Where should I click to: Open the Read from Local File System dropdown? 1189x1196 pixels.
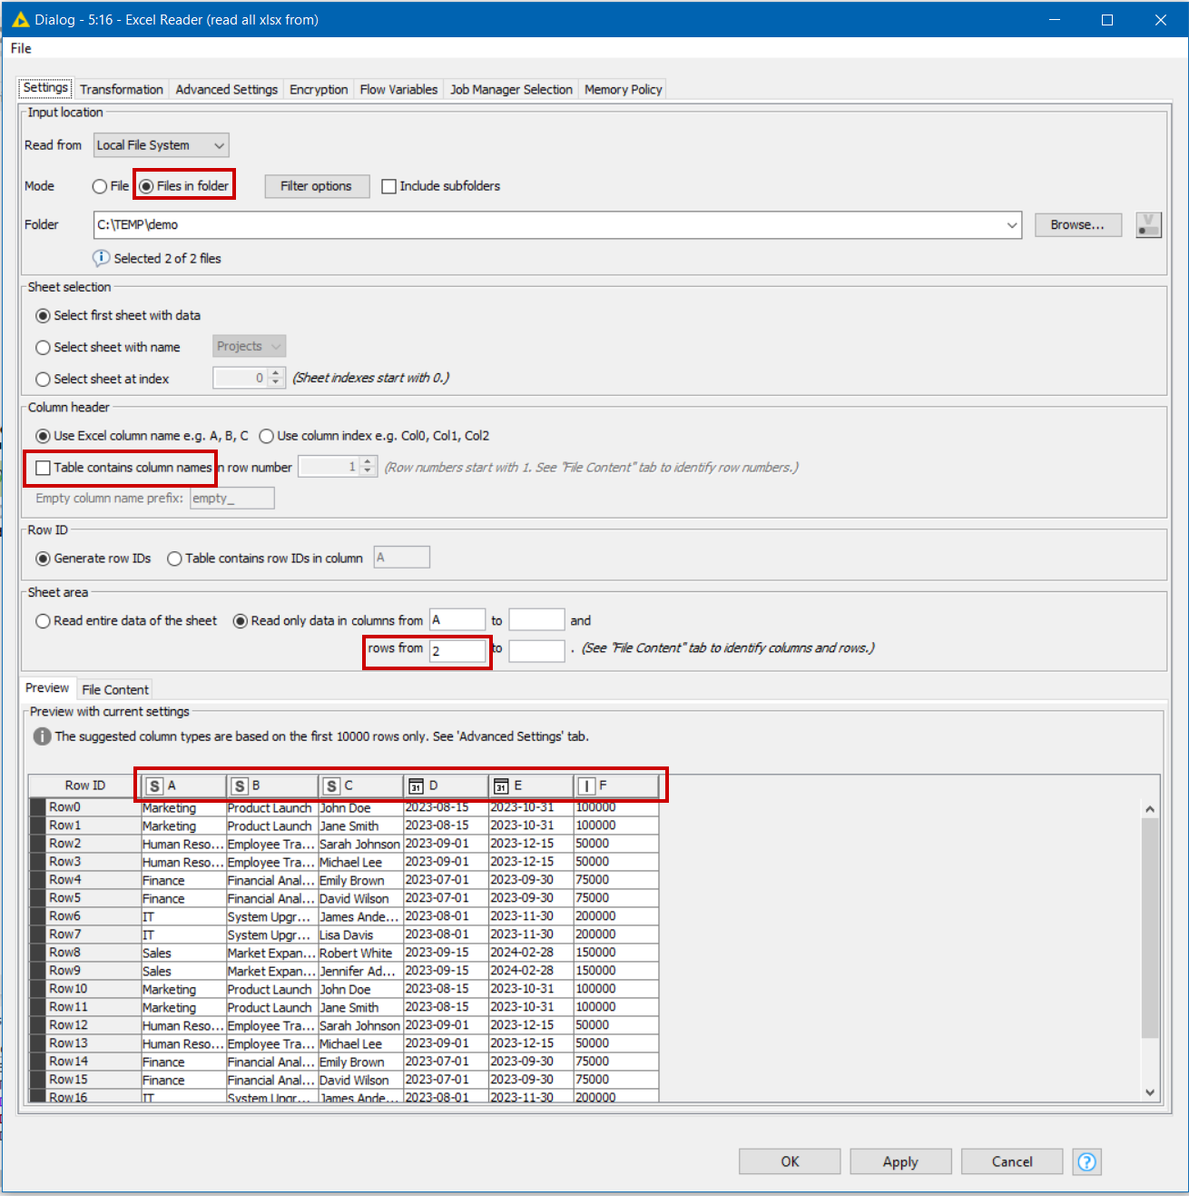pos(162,145)
